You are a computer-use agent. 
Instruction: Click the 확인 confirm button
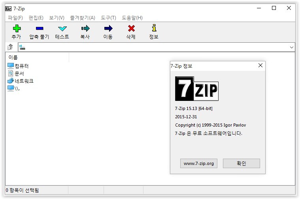point(242,163)
